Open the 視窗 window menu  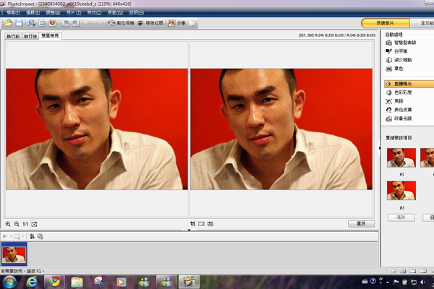click(x=115, y=13)
